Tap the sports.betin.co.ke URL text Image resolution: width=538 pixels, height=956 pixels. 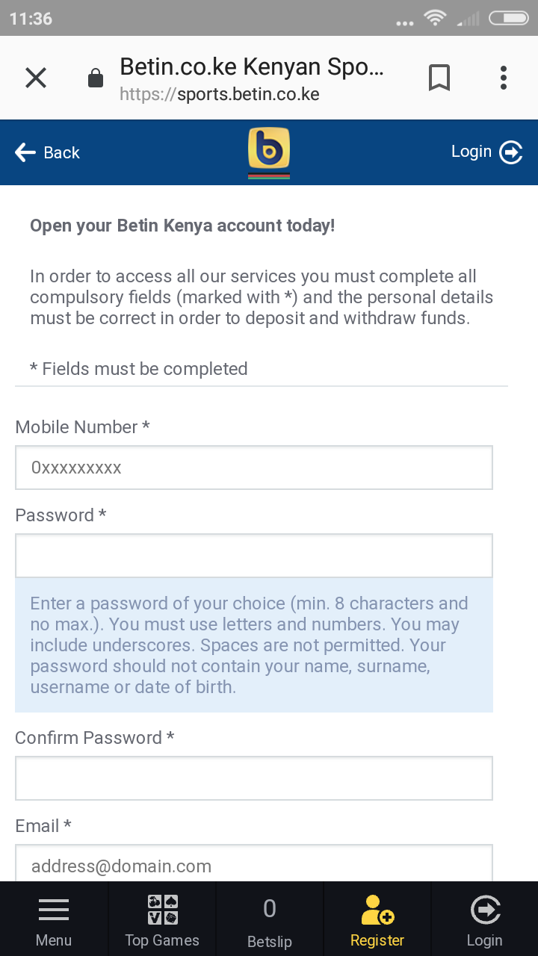point(220,95)
